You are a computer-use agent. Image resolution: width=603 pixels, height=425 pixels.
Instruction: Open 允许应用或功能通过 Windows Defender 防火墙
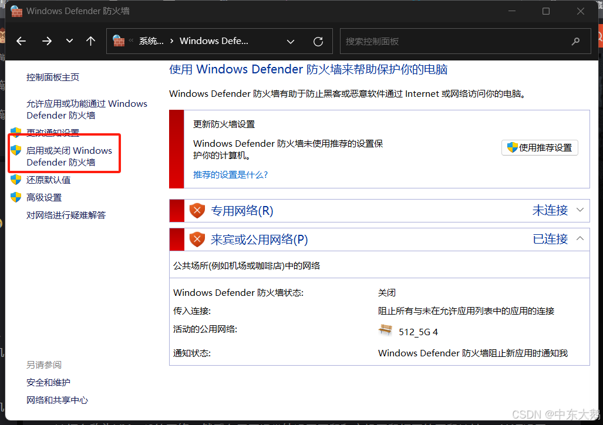click(x=86, y=110)
